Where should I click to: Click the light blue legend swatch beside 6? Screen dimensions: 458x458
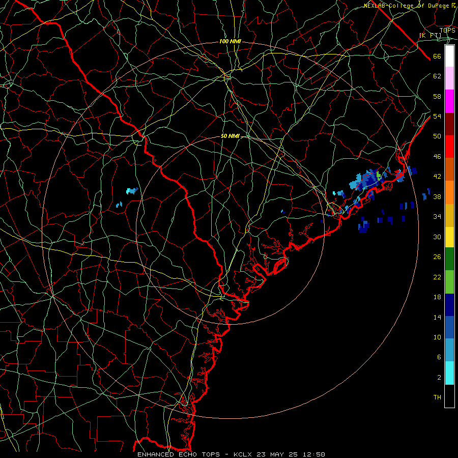click(449, 350)
